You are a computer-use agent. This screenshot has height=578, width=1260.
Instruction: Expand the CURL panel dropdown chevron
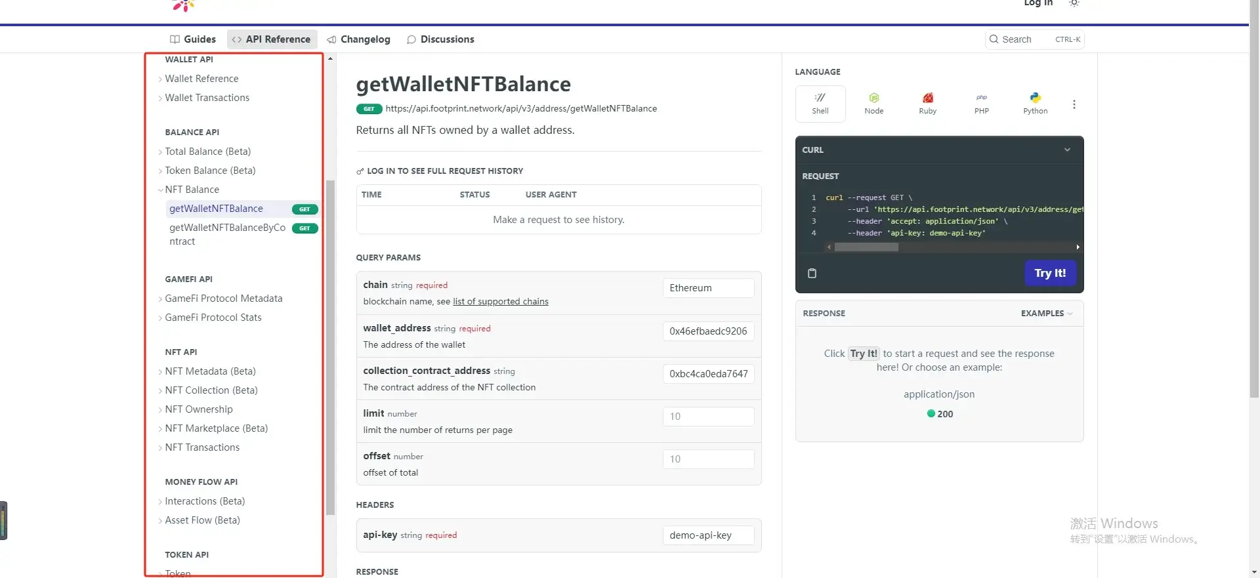click(1067, 150)
